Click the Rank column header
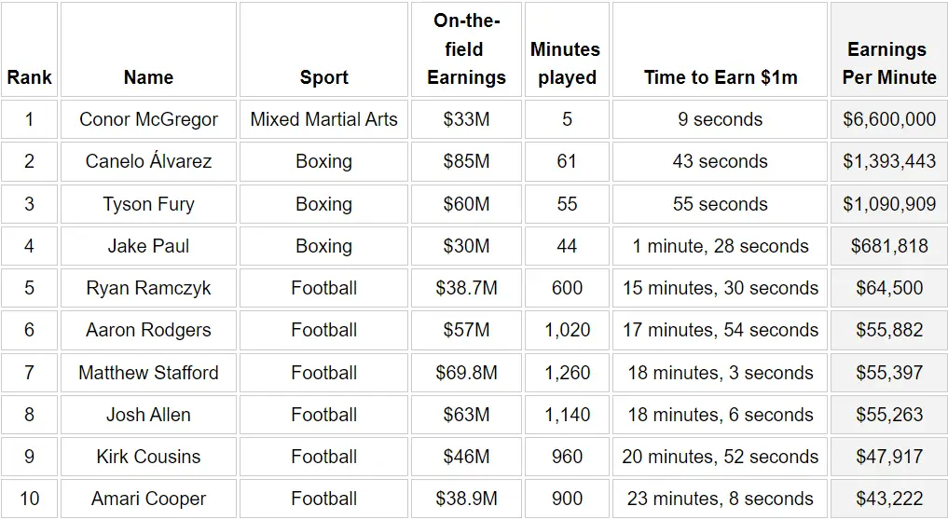Screen dimensions: 948x520 29,77
